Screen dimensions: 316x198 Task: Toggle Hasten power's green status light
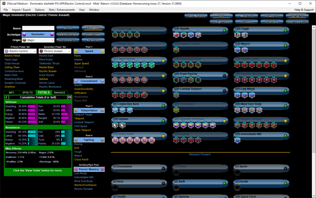pos(163,121)
